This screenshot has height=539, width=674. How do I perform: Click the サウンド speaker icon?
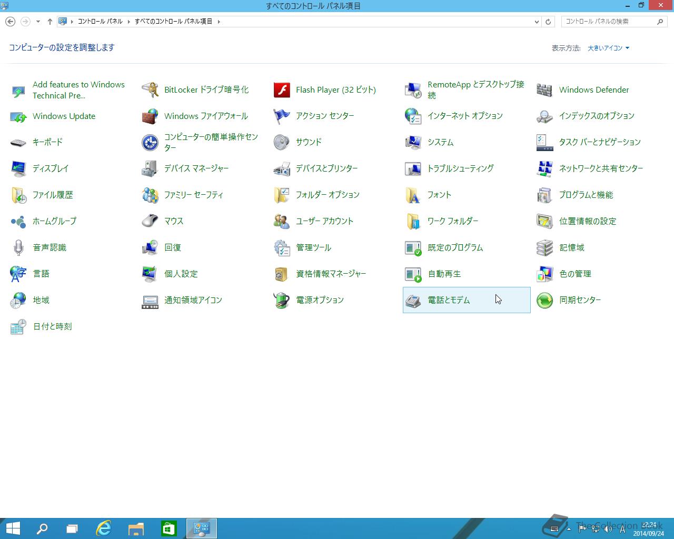coord(282,142)
